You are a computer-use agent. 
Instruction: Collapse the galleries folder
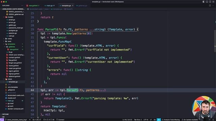pyautogui.click(x=12, y=47)
